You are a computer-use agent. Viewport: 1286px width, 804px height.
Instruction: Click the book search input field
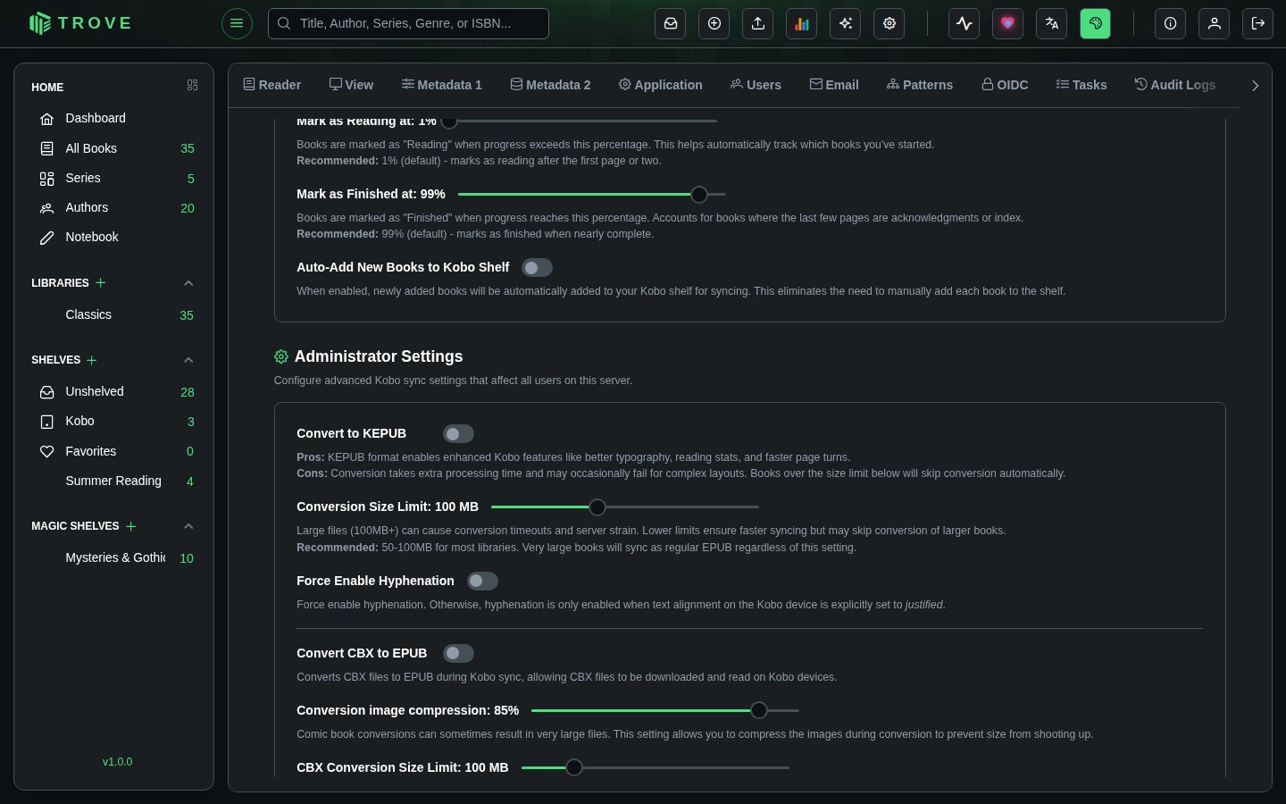[x=408, y=23]
